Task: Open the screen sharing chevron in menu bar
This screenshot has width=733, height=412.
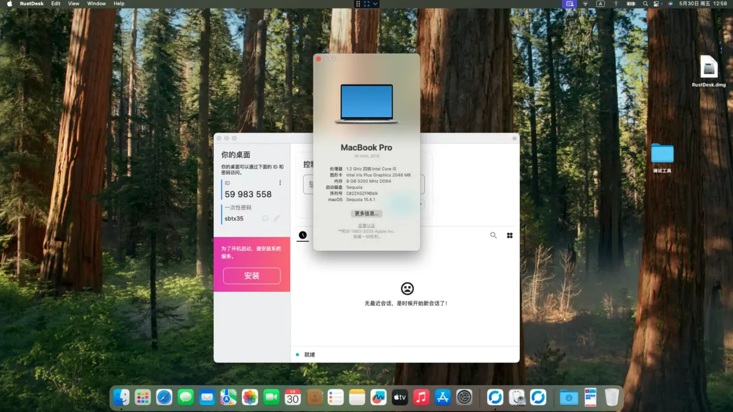Action: pos(375,4)
